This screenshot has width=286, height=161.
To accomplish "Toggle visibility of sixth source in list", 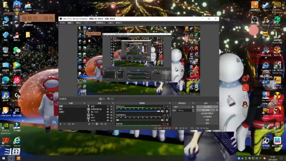I will click(x=108, y=120).
